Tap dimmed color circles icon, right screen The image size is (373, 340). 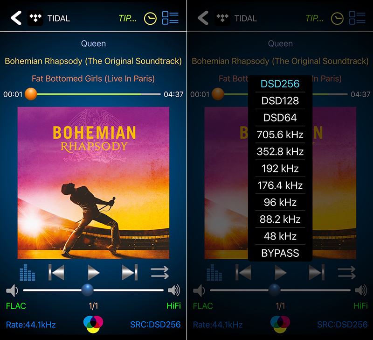pyautogui.click(x=280, y=324)
